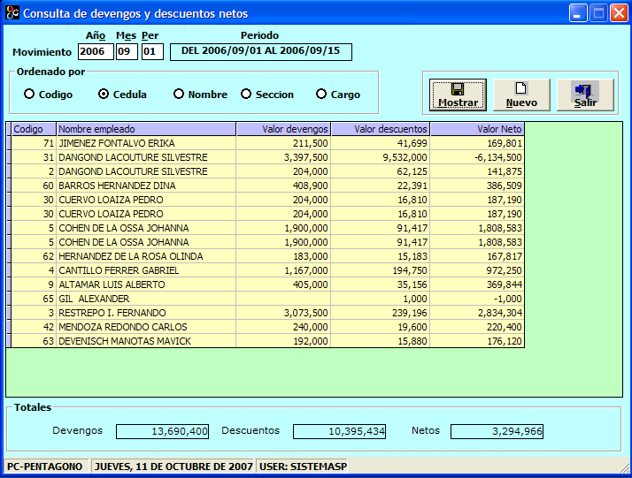
Task: Click the Descuentos total field 10,395,434
Action: 339,431
